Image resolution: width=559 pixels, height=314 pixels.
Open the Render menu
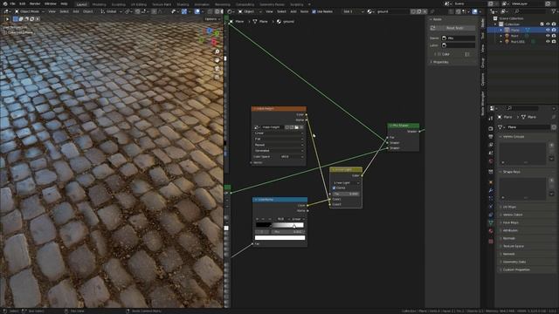pyautogui.click(x=35, y=3)
